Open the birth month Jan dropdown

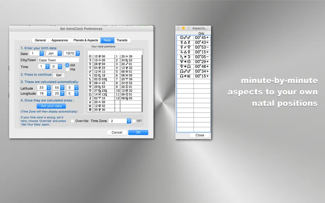click(54, 53)
